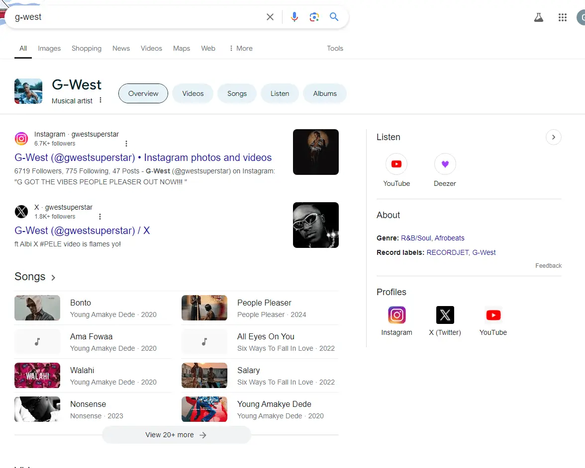
Task: Open the Tools options
Action: 335,49
